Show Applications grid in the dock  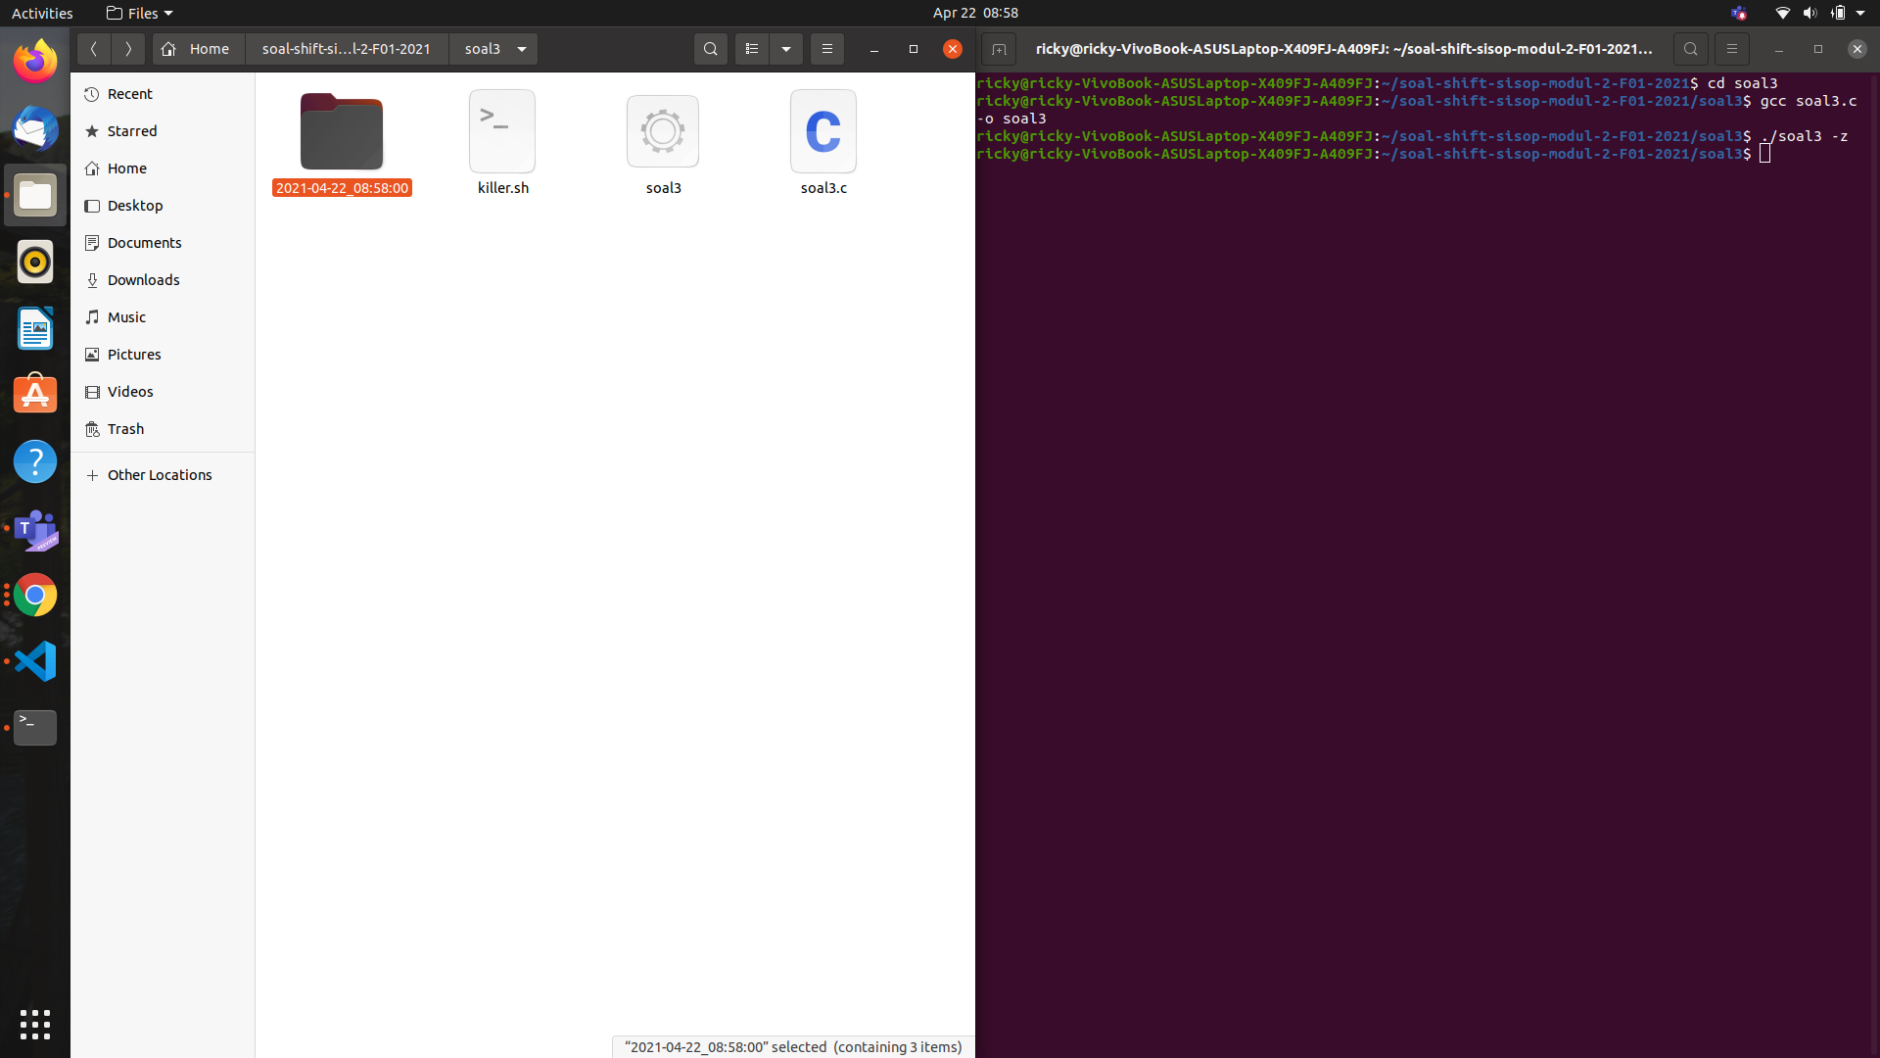click(x=35, y=1024)
